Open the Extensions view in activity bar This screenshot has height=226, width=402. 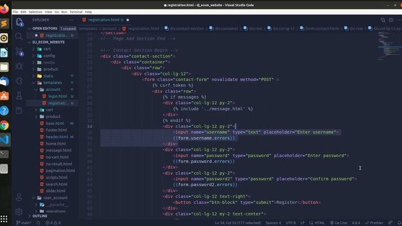[x=19, y=81]
